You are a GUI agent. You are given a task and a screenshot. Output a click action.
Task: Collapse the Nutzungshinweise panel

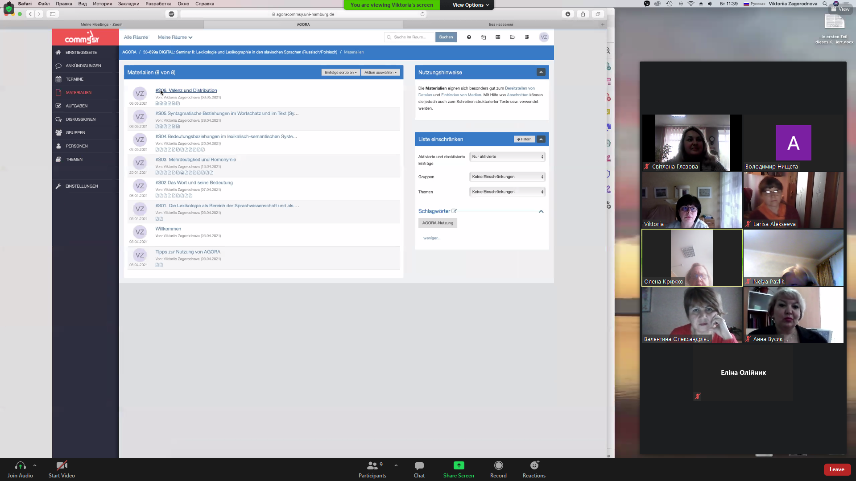point(541,72)
